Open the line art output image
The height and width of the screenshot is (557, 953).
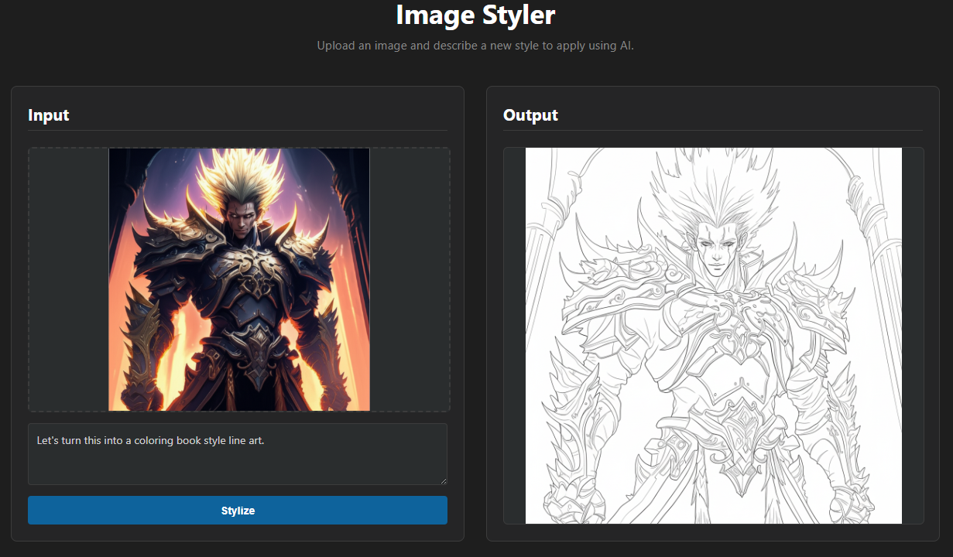(x=713, y=335)
